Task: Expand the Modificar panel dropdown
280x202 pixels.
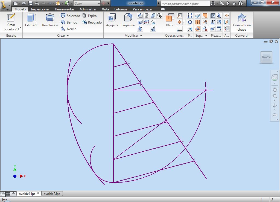Action: pos(141,36)
